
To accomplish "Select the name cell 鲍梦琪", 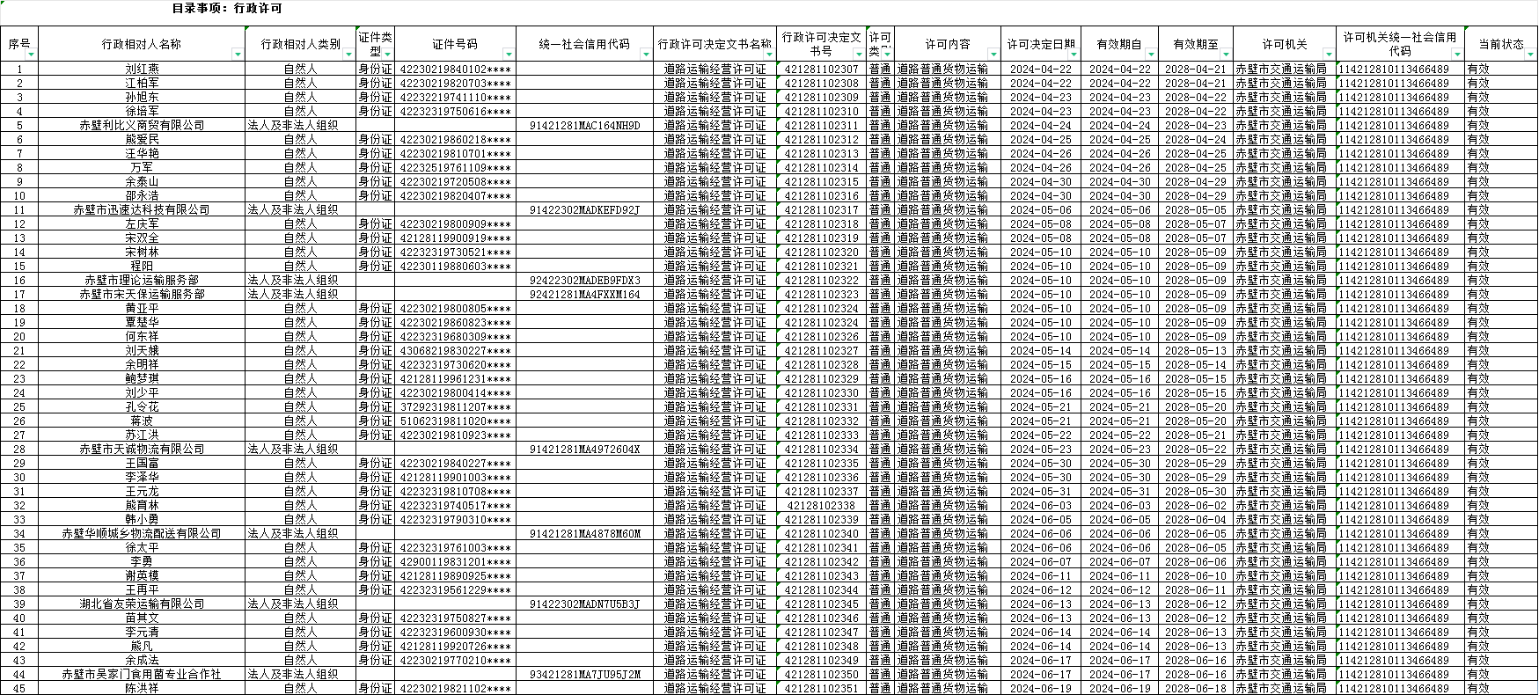I will pos(142,378).
